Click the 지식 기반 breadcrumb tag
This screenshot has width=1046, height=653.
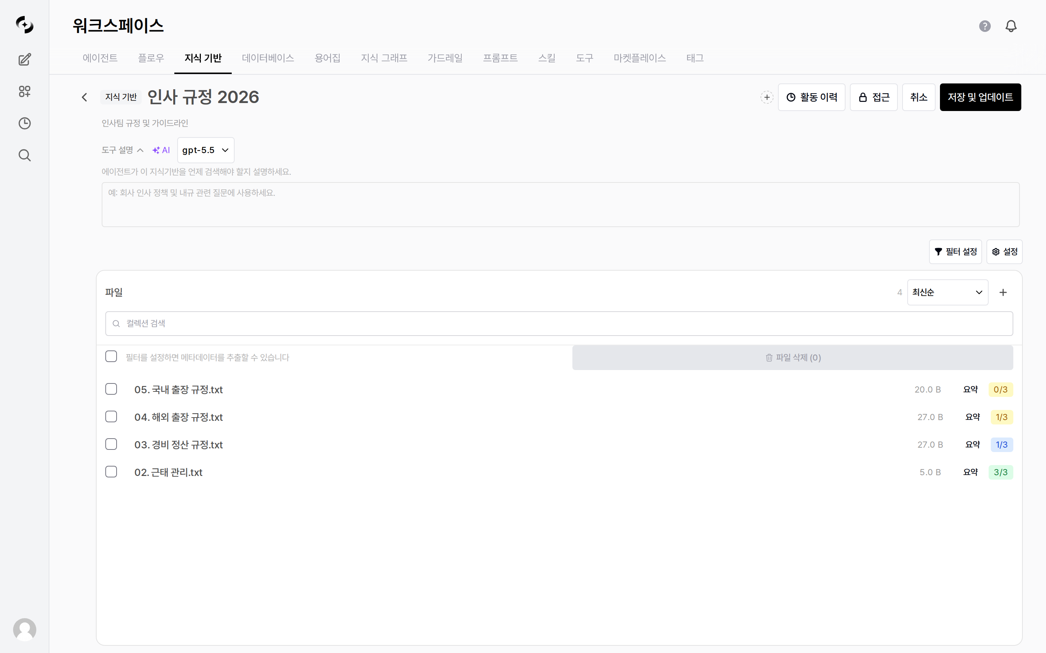(121, 97)
